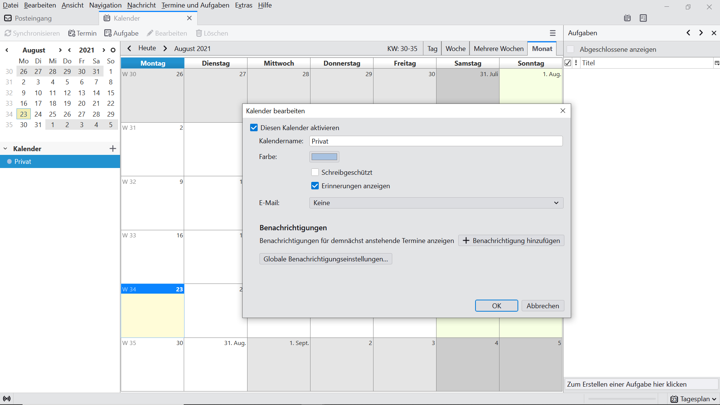Go to next year in mini calendar

coord(103,50)
